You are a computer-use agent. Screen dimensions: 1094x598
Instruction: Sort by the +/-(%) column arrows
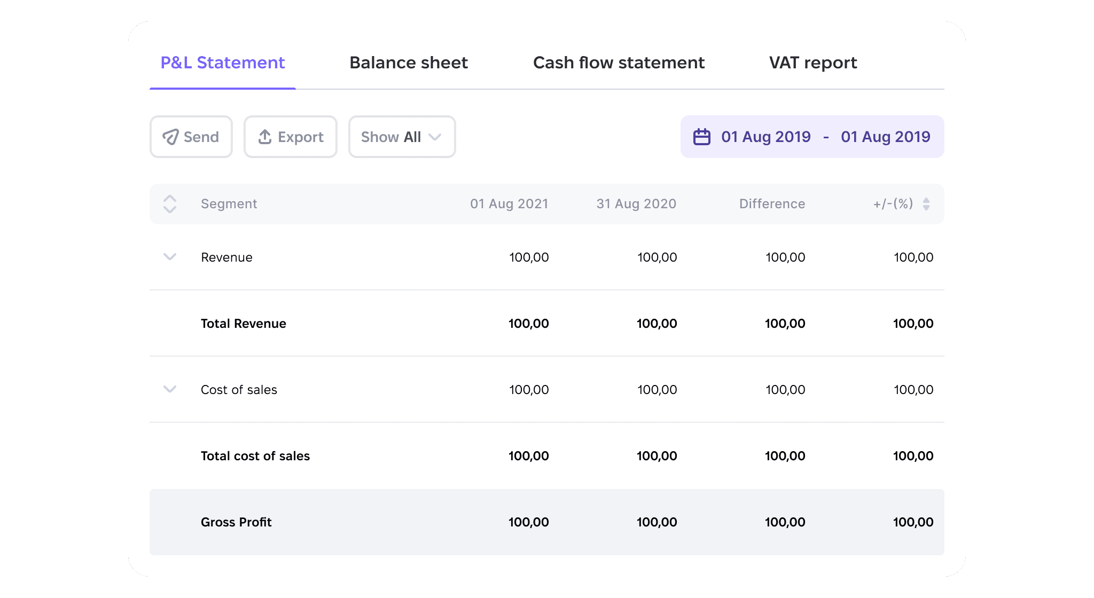point(926,204)
